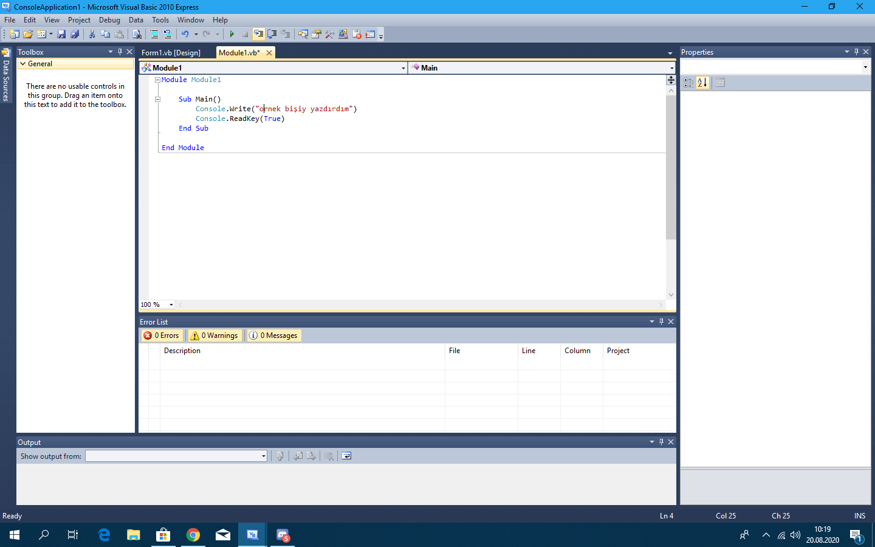This screenshot has height=547, width=875.
Task: Open the Debug menu
Action: click(x=109, y=20)
